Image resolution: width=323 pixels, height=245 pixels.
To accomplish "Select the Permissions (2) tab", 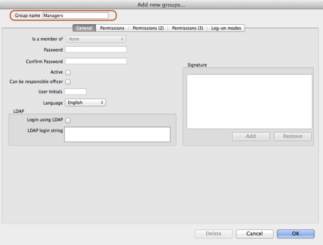I will point(148,28).
